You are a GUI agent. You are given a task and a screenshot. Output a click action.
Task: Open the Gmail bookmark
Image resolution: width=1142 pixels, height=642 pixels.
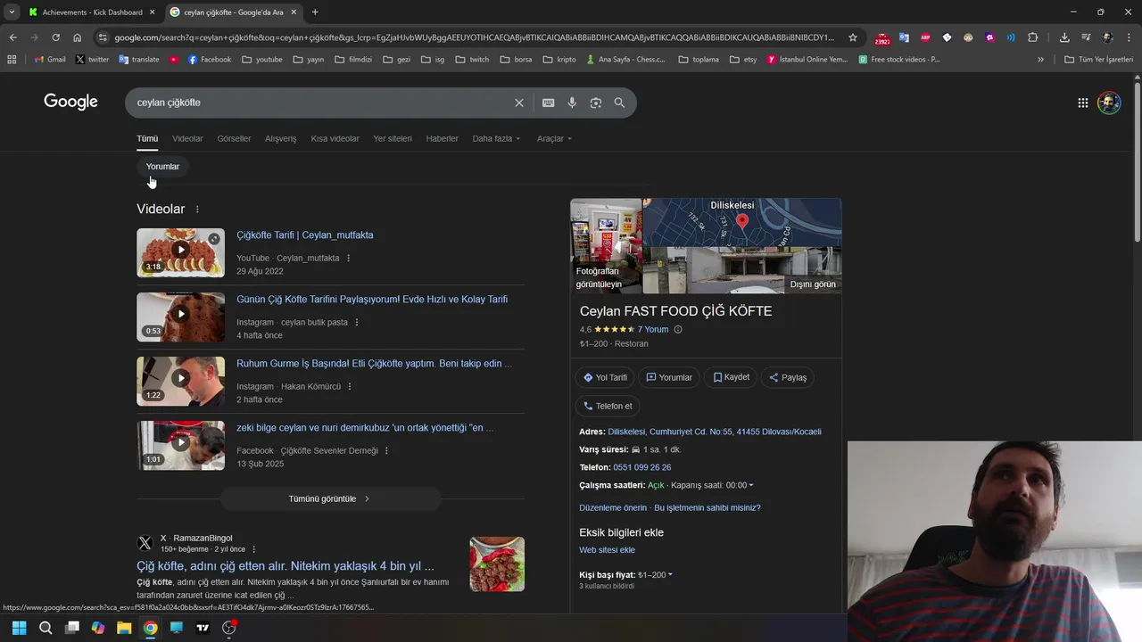50,60
